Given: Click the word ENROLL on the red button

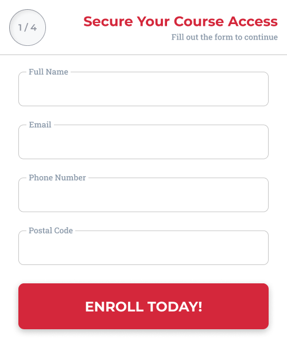Looking at the screenshot, I should (114, 306).
